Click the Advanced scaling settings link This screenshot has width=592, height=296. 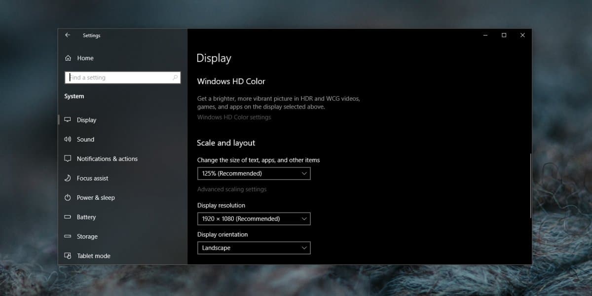click(x=232, y=189)
